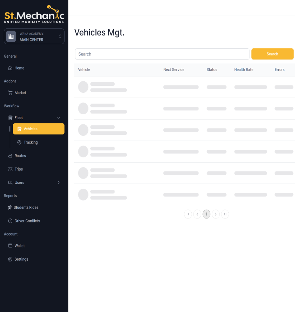The image size is (295, 312).
Task: Select the Vehicles submenu item
Action: pos(39,129)
